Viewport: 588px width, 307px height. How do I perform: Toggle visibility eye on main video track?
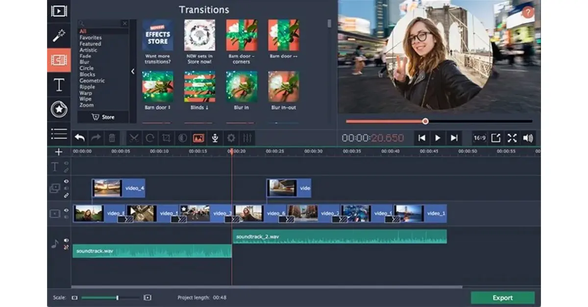point(66,211)
